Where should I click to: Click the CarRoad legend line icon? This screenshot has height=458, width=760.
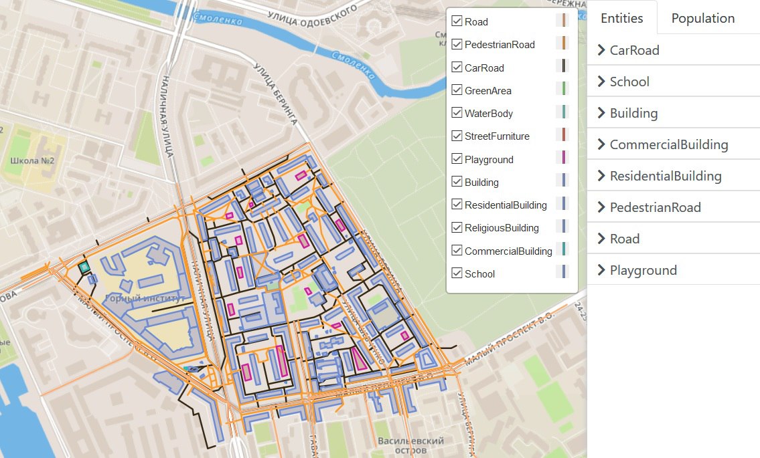562,66
